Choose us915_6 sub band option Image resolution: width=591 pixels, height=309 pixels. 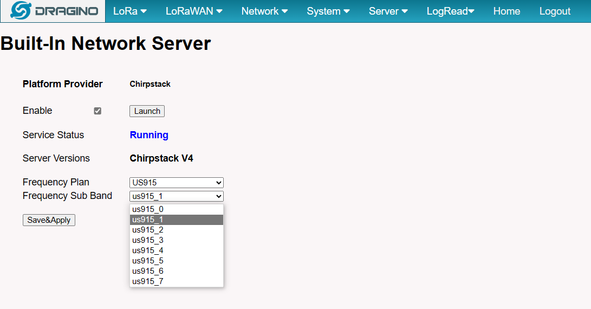tap(177, 271)
